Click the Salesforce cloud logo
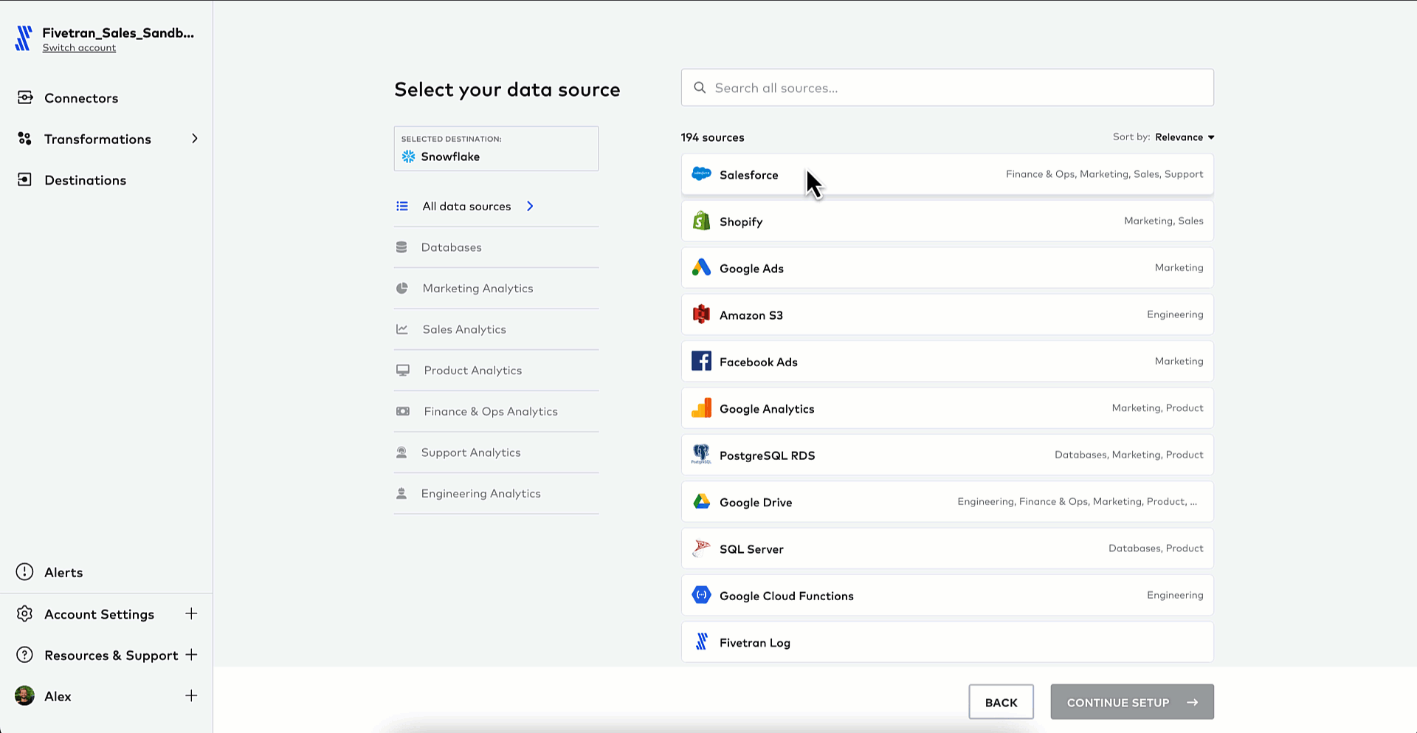Viewport: 1417px width, 733px height. point(701,174)
